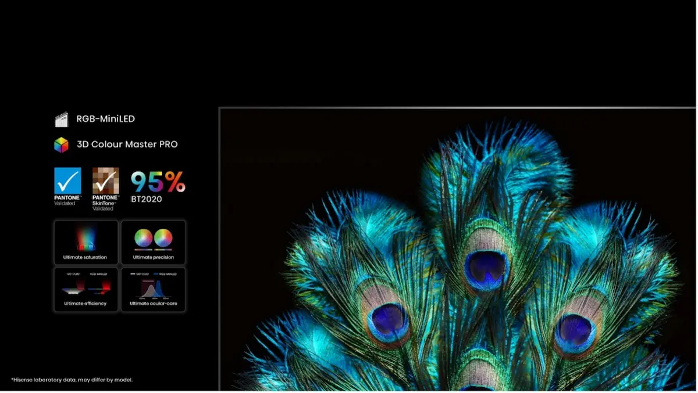Screen dimensions: 698x393
Task: Pick the right colour wheel in precision tile
Action: tap(163, 238)
